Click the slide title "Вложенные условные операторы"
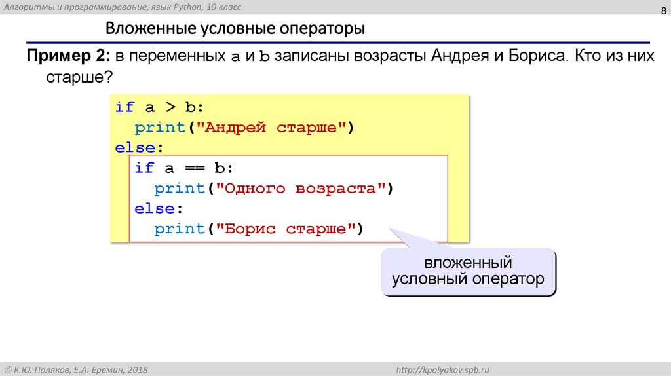This screenshot has width=671, height=376. [x=235, y=28]
